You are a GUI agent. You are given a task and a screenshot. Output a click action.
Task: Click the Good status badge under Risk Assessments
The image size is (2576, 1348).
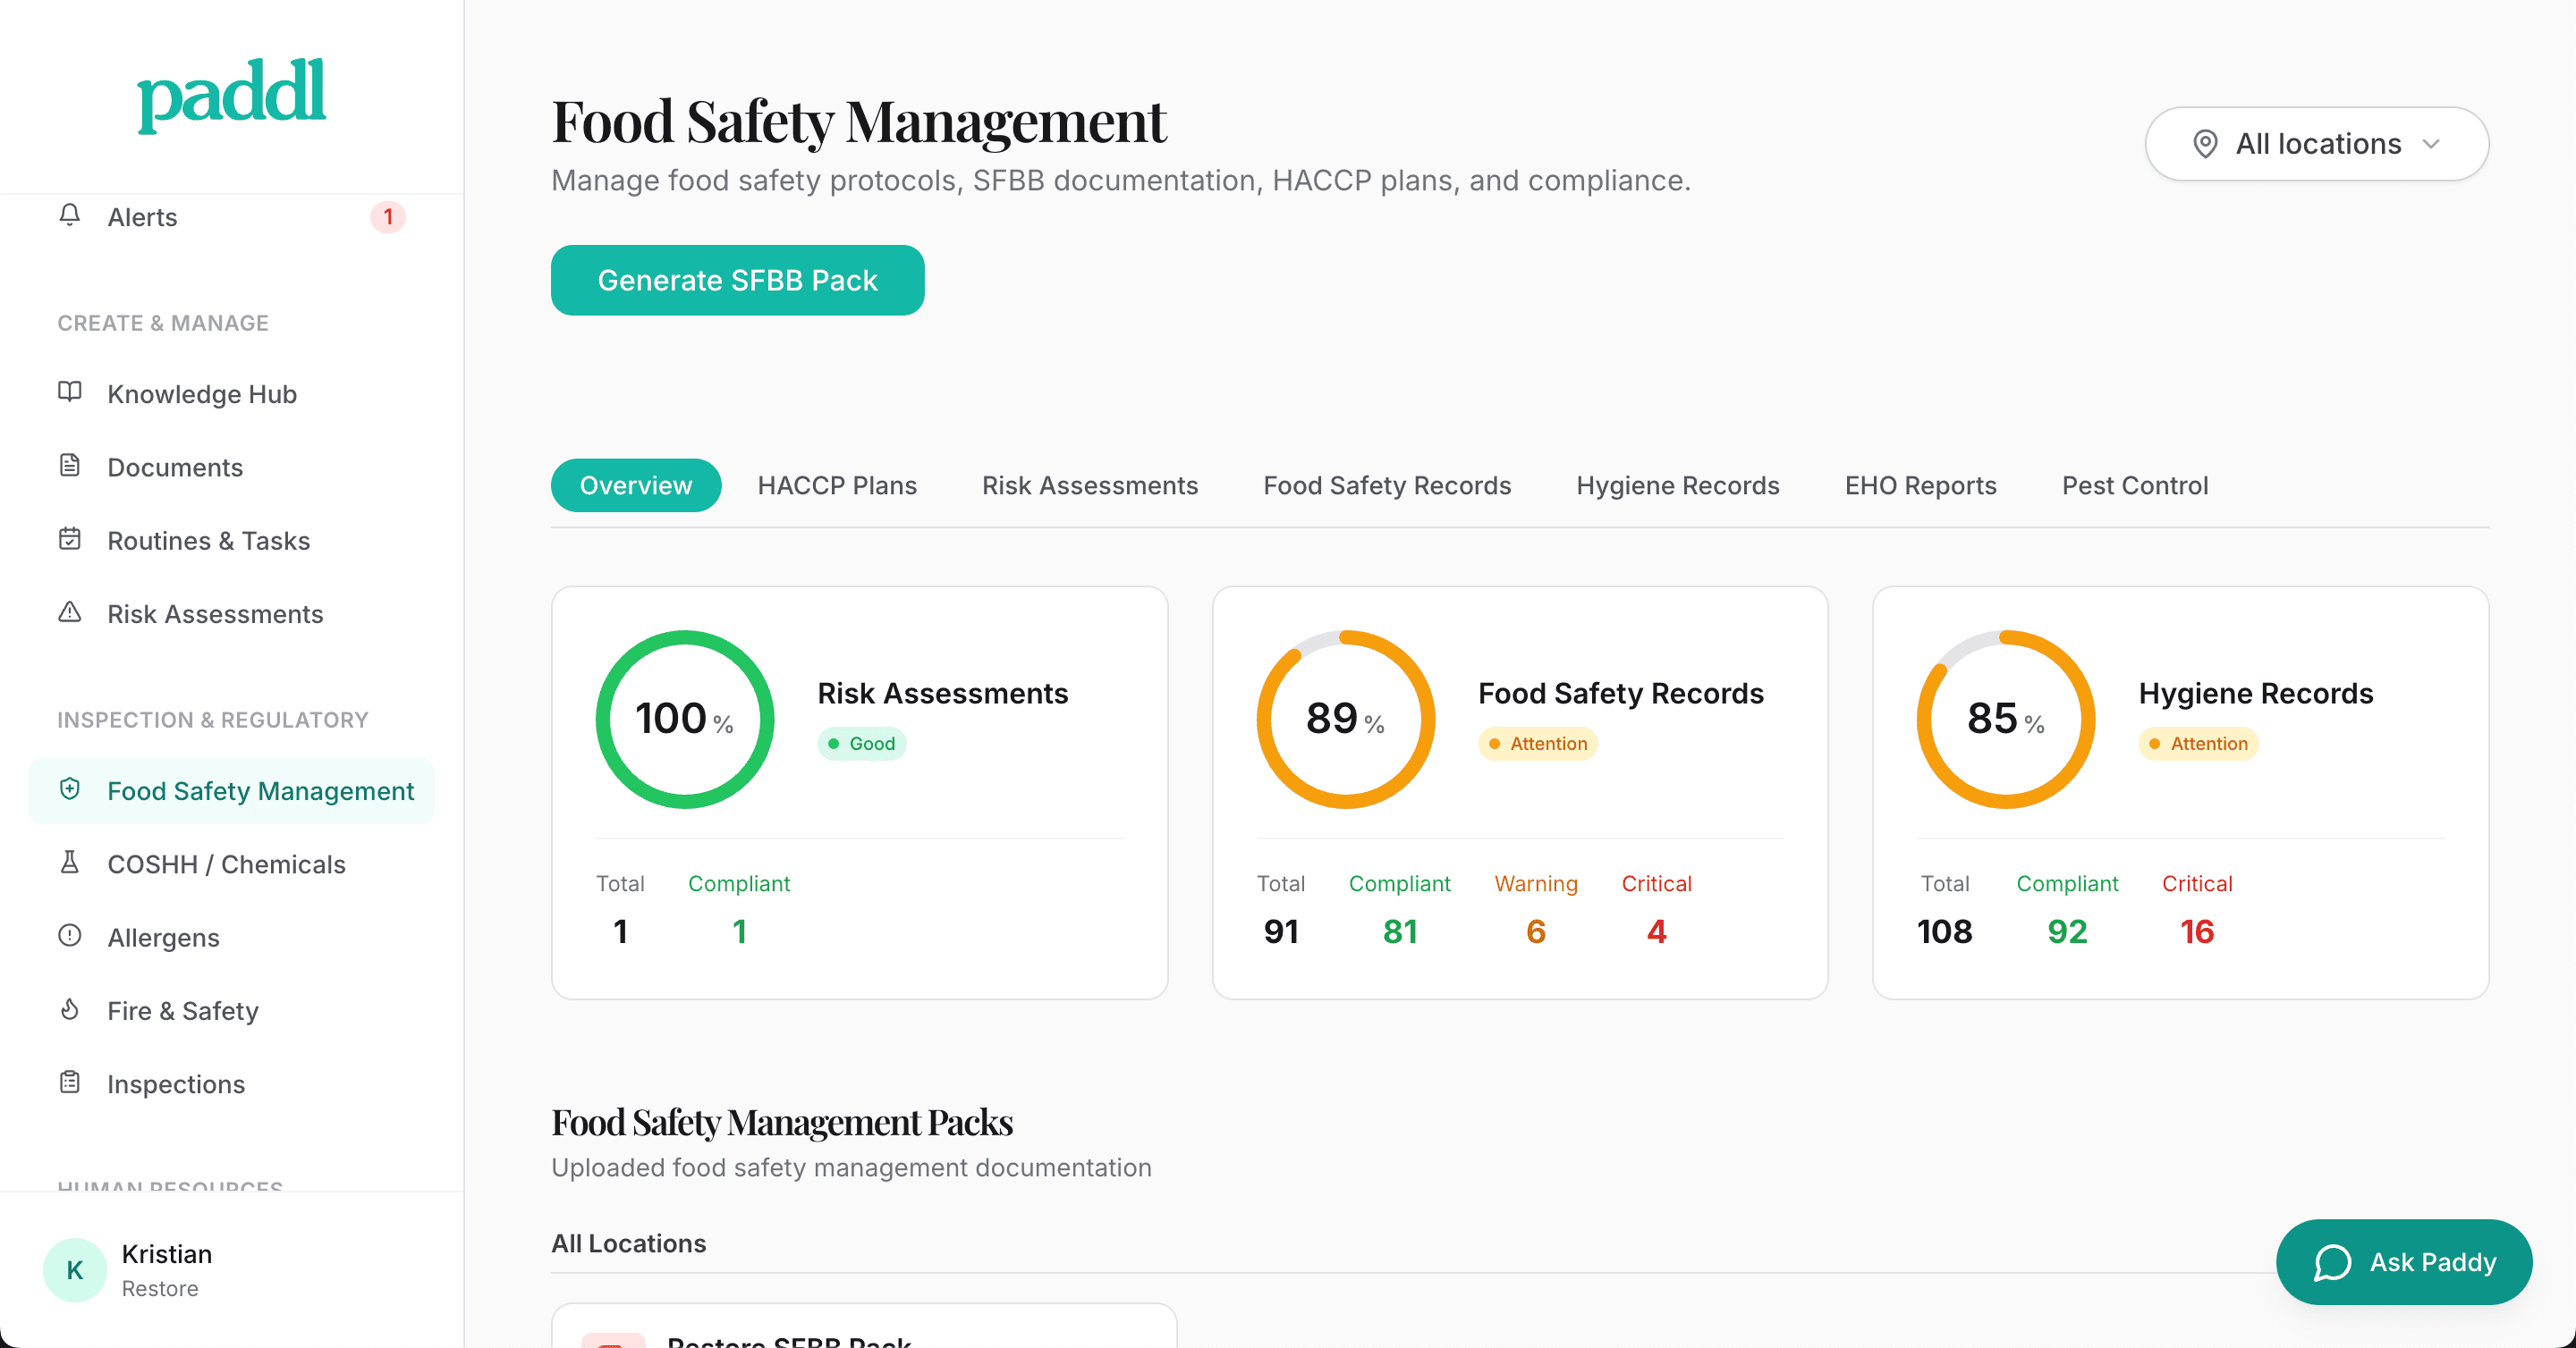pos(861,744)
